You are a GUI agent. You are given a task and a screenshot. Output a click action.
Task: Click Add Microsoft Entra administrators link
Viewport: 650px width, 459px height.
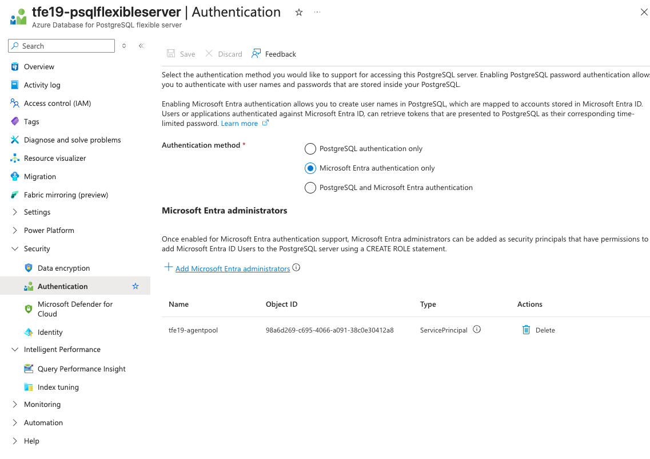pyautogui.click(x=232, y=268)
